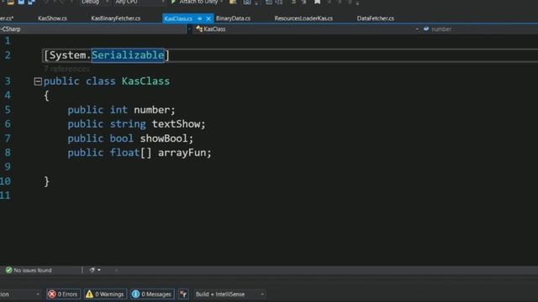Open the ResourcesLoaderKas.cs tab
This screenshot has height=302, width=538.
coord(303,18)
